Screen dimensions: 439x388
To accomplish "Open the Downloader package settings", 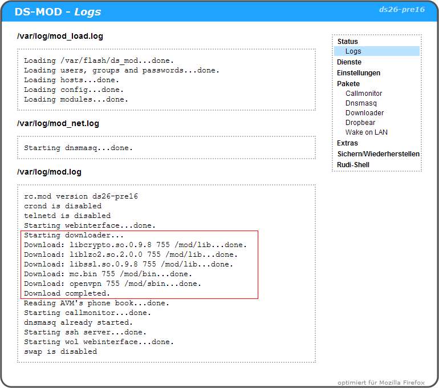I will [x=364, y=113].
